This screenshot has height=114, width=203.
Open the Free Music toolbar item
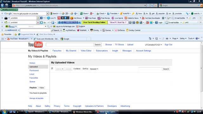pos(91,18)
